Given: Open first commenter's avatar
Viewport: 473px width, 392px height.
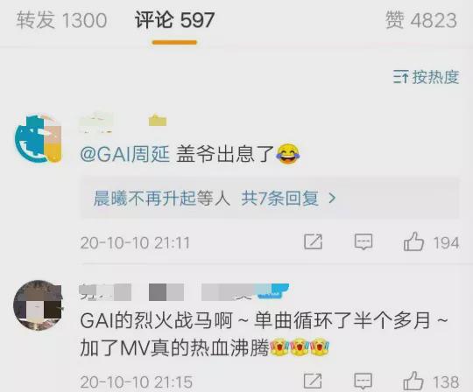Looking at the screenshot, I should 39,138.
